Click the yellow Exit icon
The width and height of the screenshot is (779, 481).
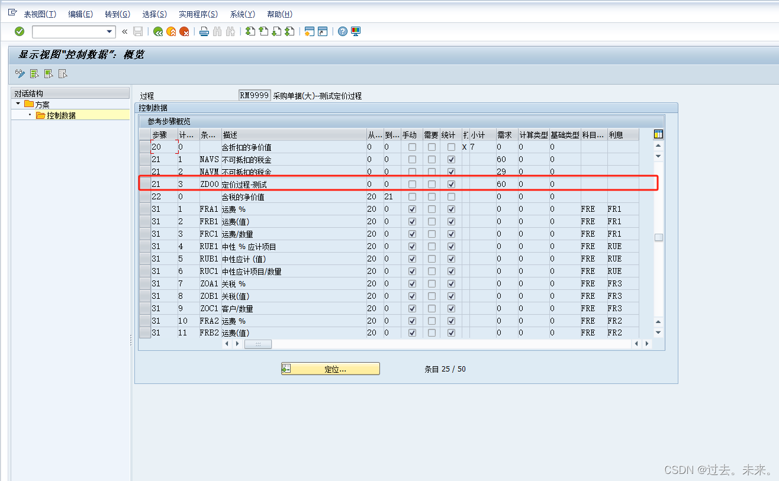click(x=171, y=31)
